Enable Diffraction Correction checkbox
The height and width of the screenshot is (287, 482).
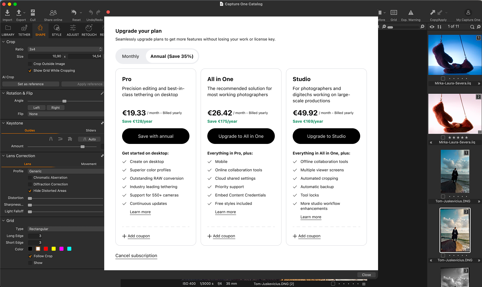click(x=30, y=184)
